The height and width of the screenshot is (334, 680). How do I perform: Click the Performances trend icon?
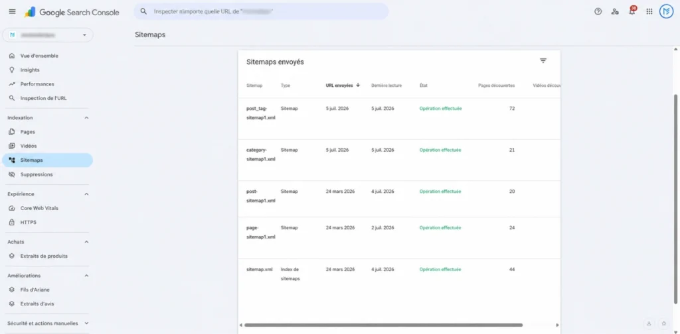(x=12, y=84)
